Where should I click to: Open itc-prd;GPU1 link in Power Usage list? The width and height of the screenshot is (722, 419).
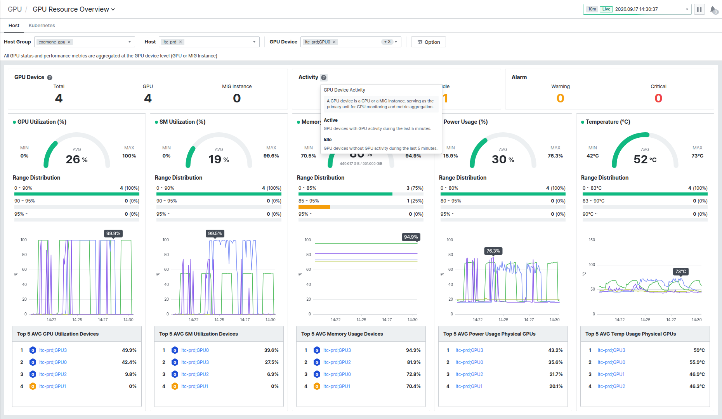click(469, 386)
